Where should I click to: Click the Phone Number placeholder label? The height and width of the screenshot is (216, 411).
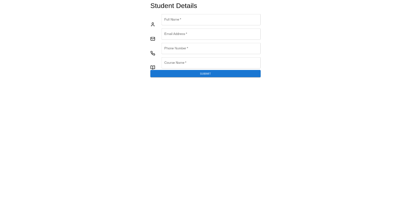(175, 48)
